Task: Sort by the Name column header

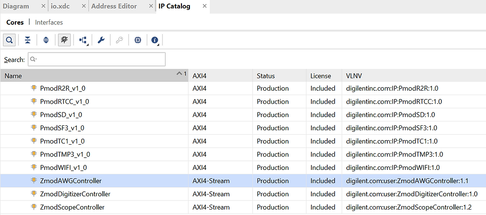Action: tap(94, 76)
